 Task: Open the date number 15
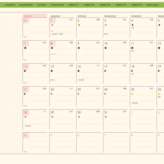[52, 66]
